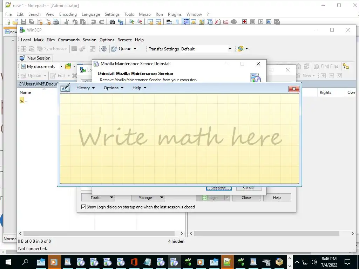Screen dimensions: 359x269
Task: Close the Math Input Panel with red X
Action: click(x=294, y=89)
